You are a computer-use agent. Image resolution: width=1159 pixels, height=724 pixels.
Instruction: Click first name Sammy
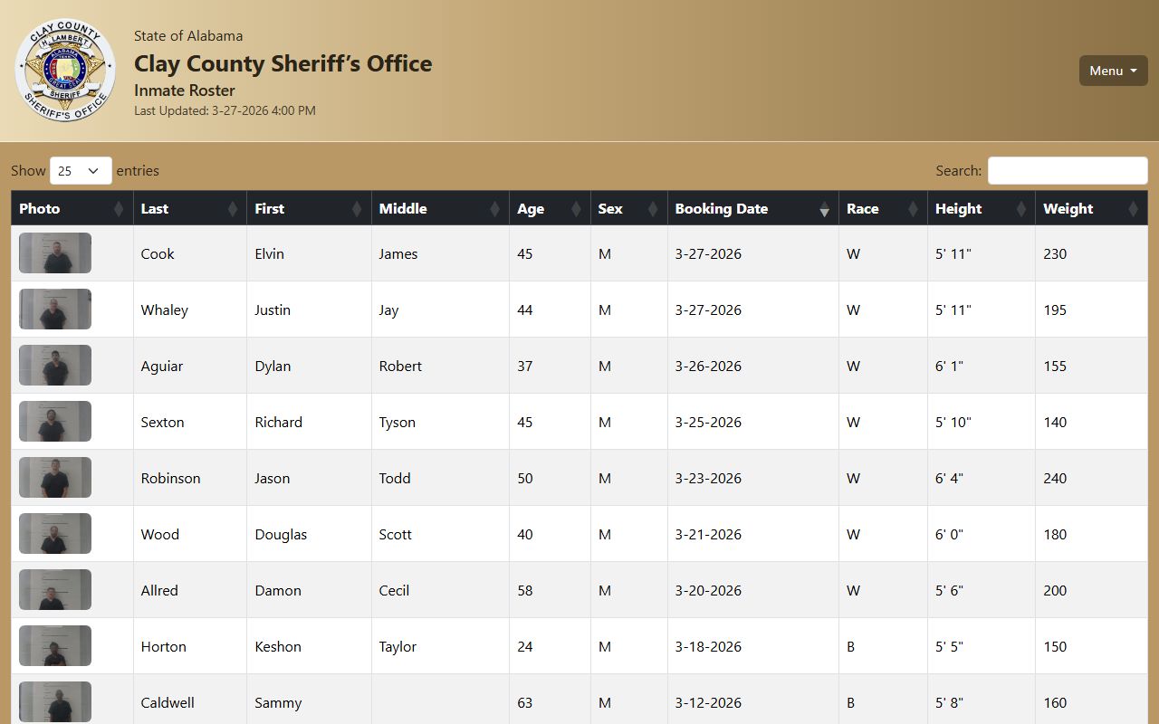coord(278,703)
